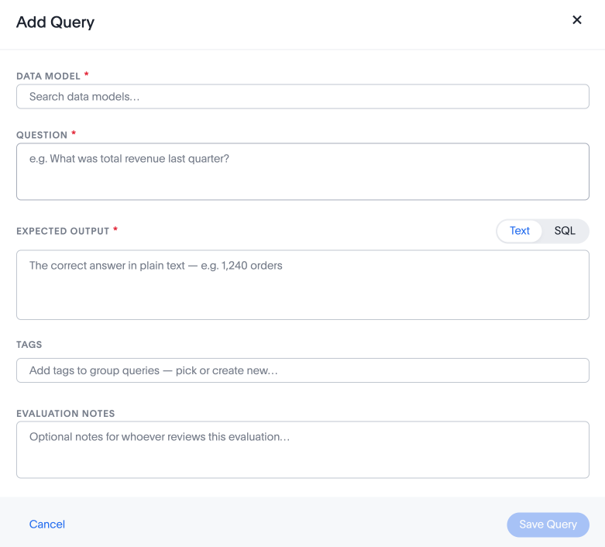Switch expected output to SQL
Image resolution: width=605 pixels, height=547 pixels.
pyautogui.click(x=565, y=231)
